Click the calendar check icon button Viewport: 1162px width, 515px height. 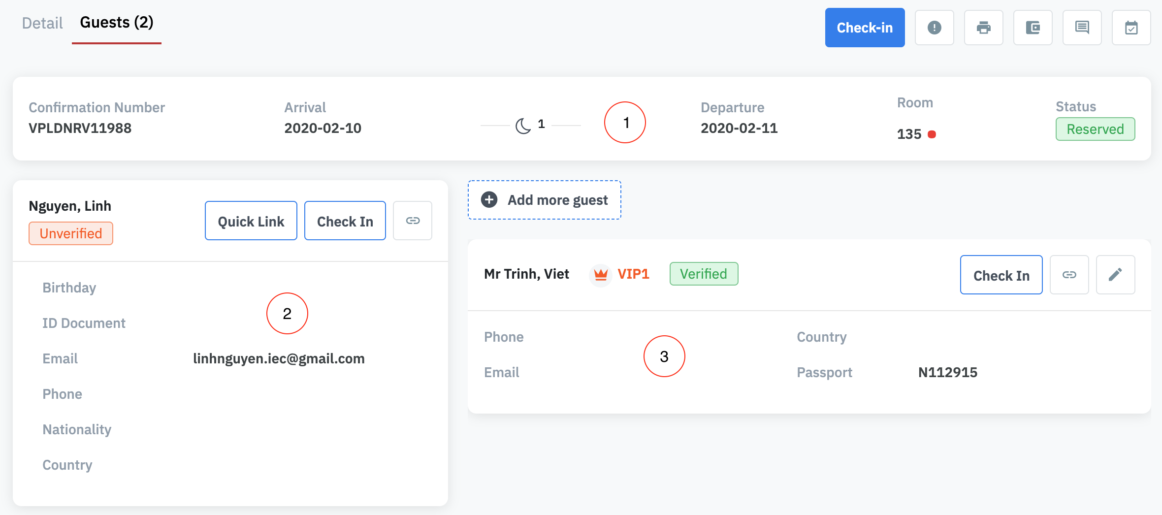pos(1131,28)
